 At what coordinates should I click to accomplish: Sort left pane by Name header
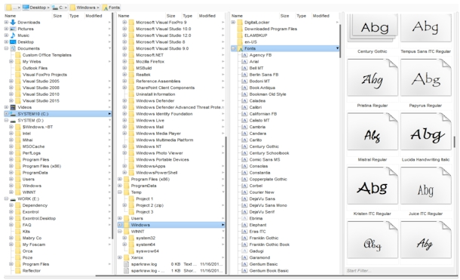pos(11,16)
